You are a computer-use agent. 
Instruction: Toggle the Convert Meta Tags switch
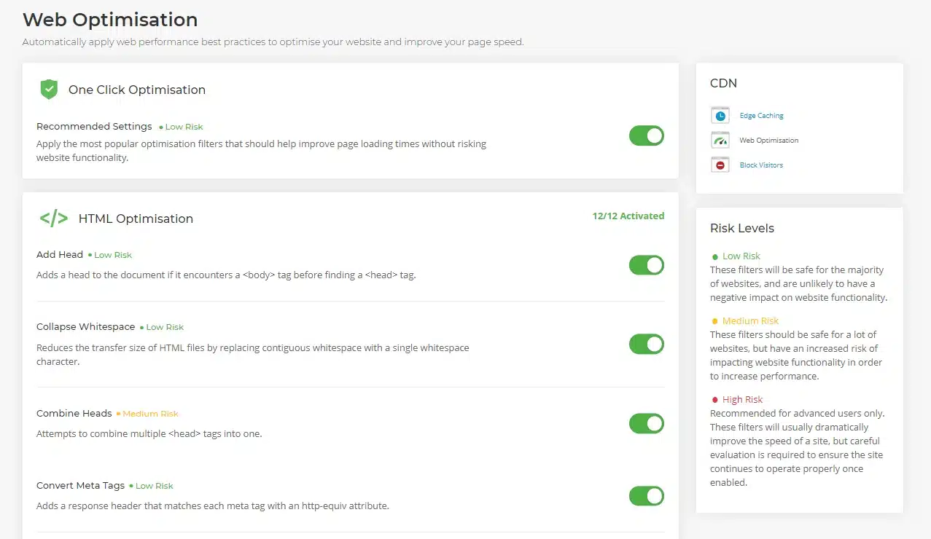pos(647,496)
